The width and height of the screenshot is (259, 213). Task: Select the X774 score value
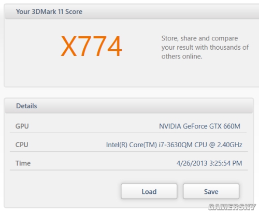point(91,46)
